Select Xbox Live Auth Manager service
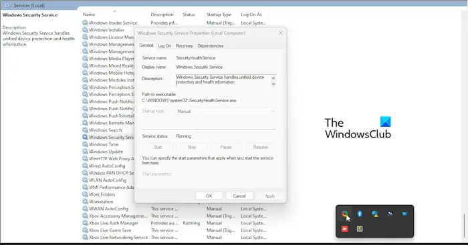468x245 pixels. pos(114,223)
